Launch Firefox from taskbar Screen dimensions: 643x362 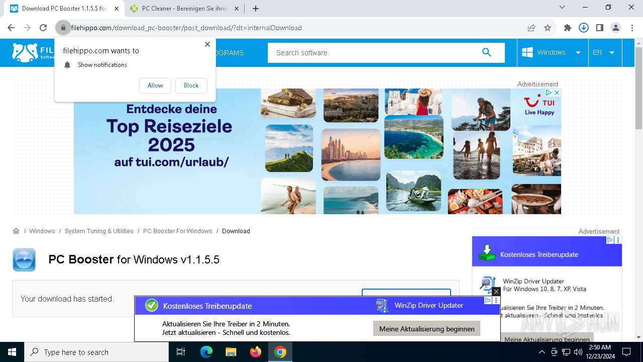click(x=256, y=352)
